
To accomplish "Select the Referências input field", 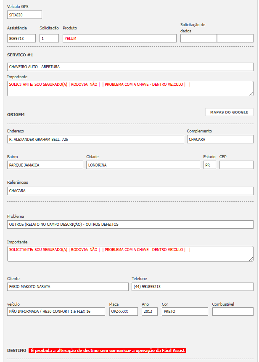I will (130, 191).
